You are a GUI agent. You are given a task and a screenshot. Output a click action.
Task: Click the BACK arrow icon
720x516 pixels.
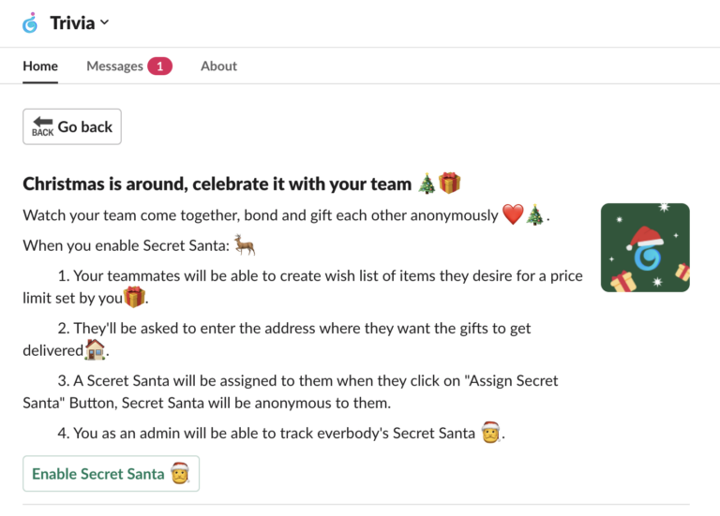pos(42,126)
